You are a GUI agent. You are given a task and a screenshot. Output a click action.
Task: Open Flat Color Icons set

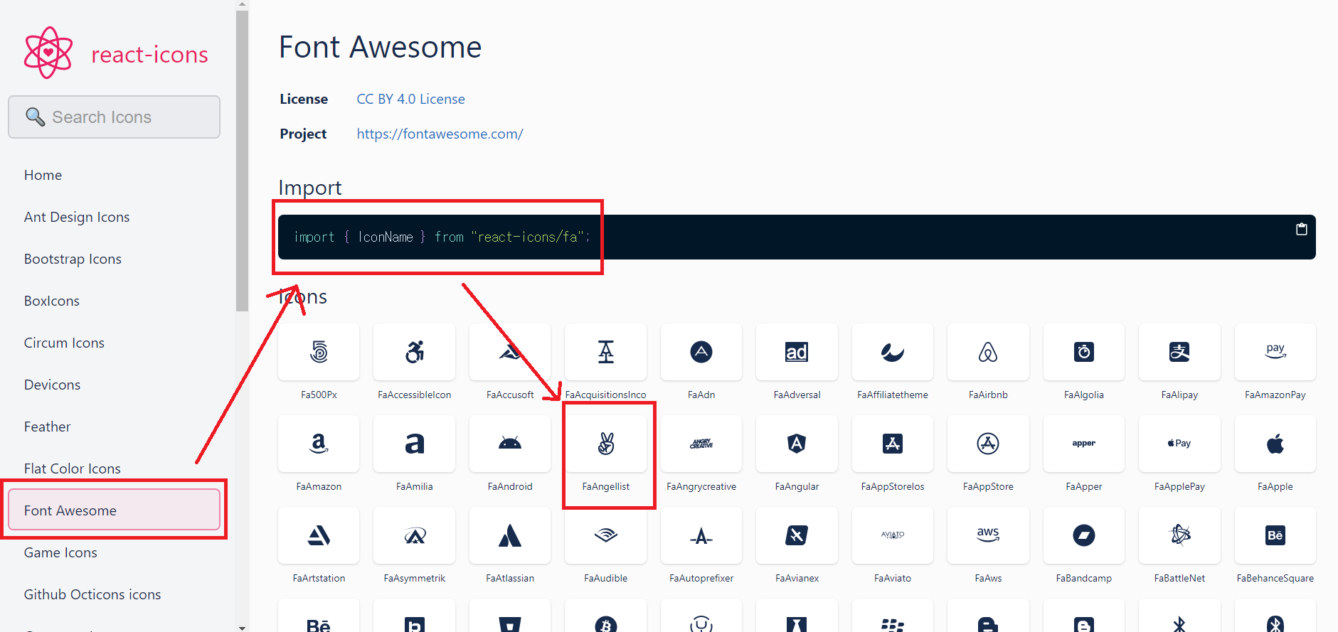[72, 468]
